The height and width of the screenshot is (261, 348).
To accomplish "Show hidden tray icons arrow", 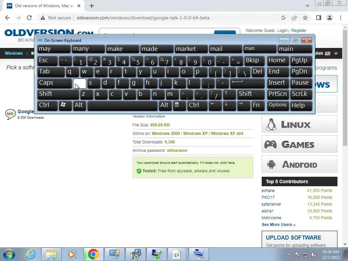I will [x=289, y=255].
